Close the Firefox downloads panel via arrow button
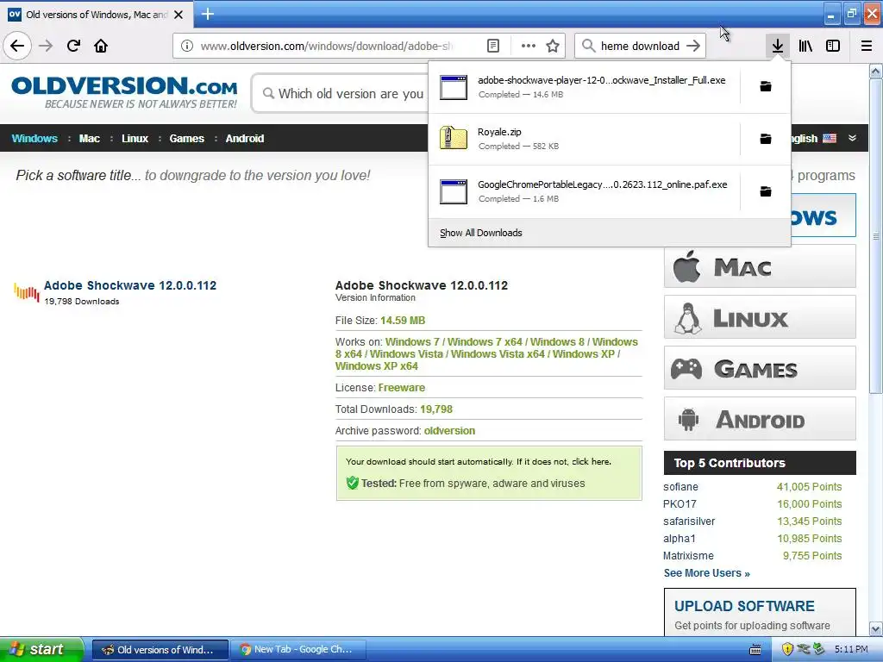883x662 pixels. (x=778, y=46)
